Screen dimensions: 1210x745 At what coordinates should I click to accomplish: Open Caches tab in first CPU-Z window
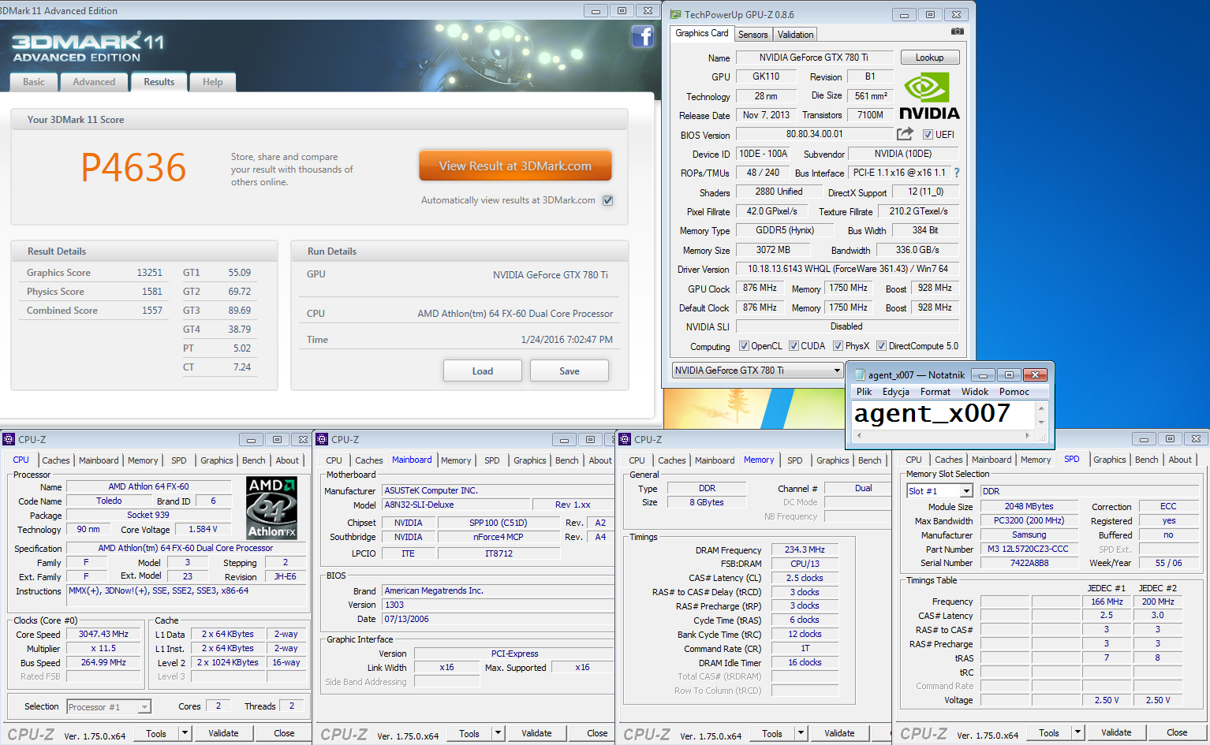tap(56, 460)
